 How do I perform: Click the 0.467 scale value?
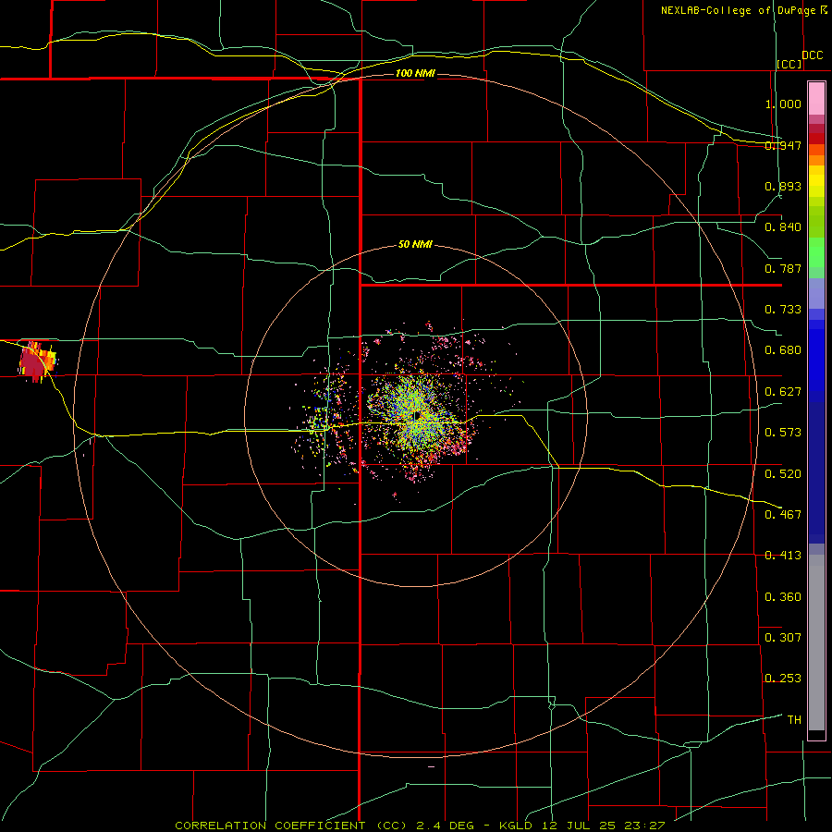click(x=783, y=515)
